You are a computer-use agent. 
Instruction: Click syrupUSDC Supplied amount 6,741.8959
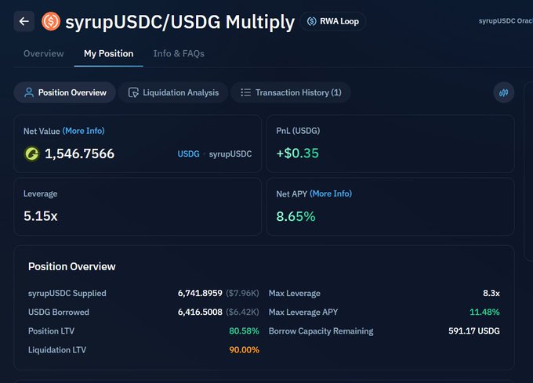[200, 293]
